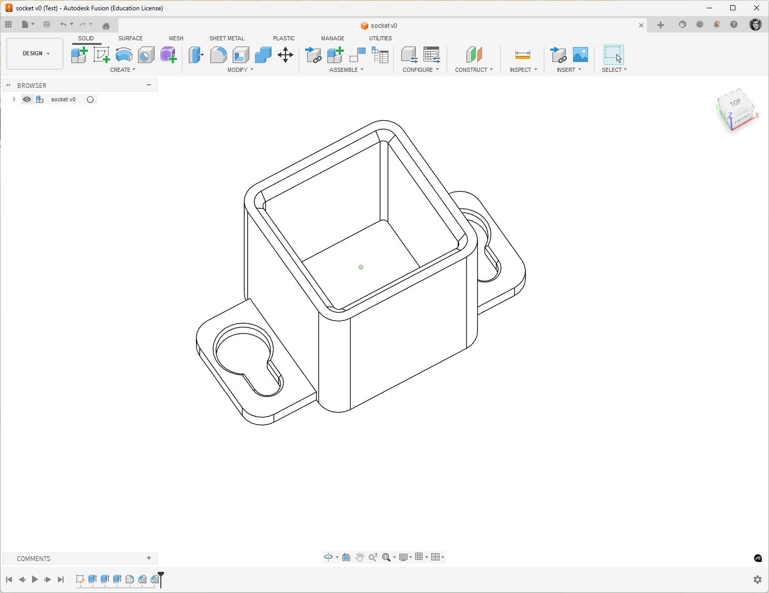Switch to the SURFACE tab
The height and width of the screenshot is (593, 769).
(x=130, y=38)
